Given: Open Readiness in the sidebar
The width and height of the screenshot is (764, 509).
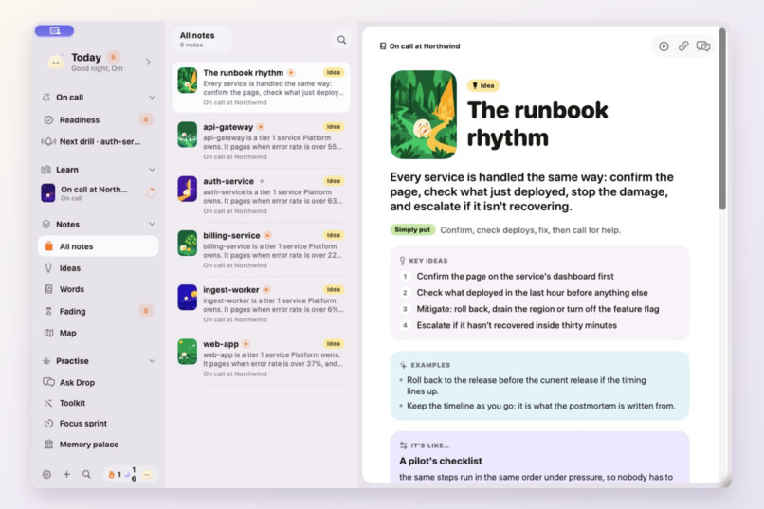Looking at the screenshot, I should [99, 119].
